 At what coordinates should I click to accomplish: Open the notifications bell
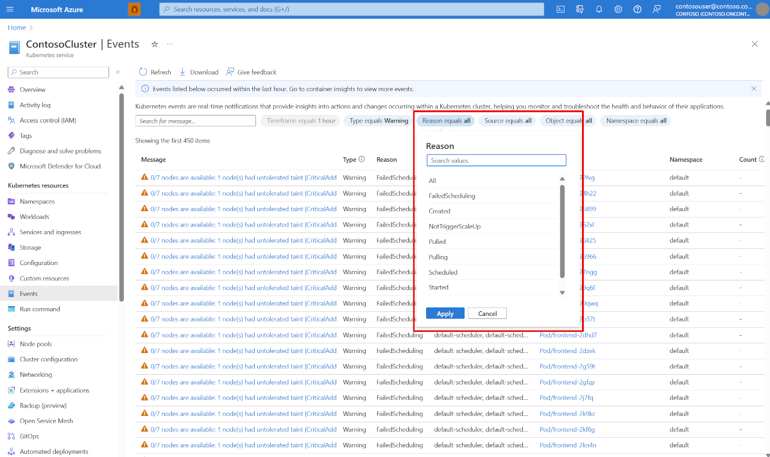pyautogui.click(x=599, y=9)
